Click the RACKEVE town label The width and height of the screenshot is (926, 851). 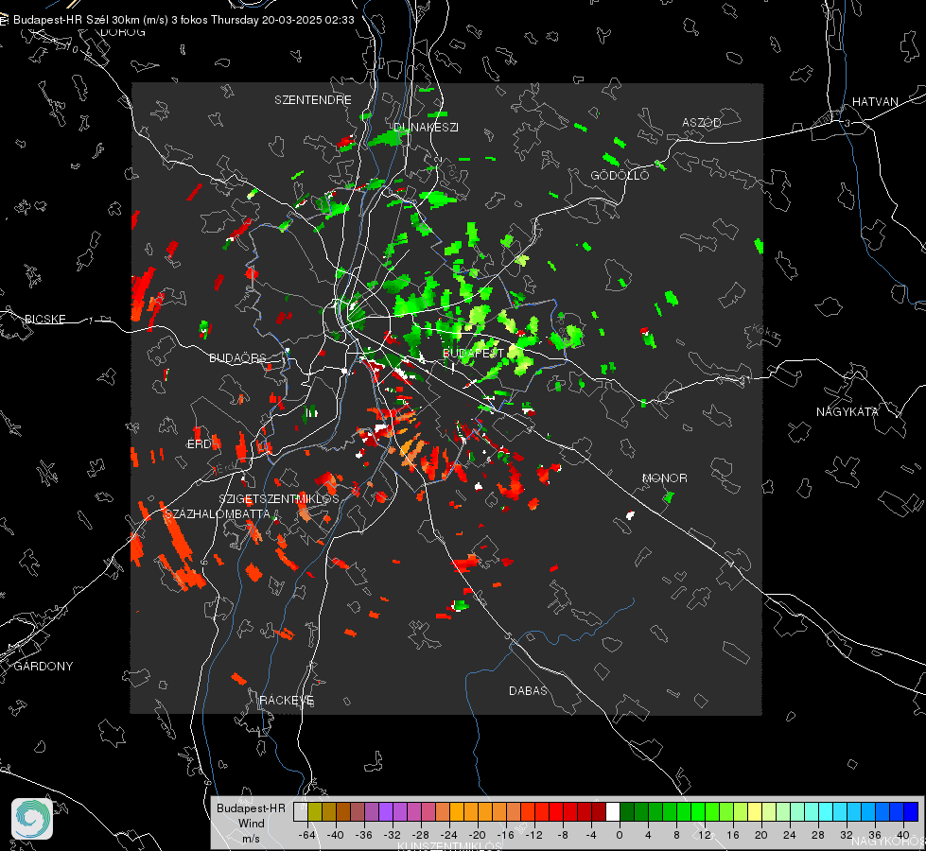[x=287, y=700]
